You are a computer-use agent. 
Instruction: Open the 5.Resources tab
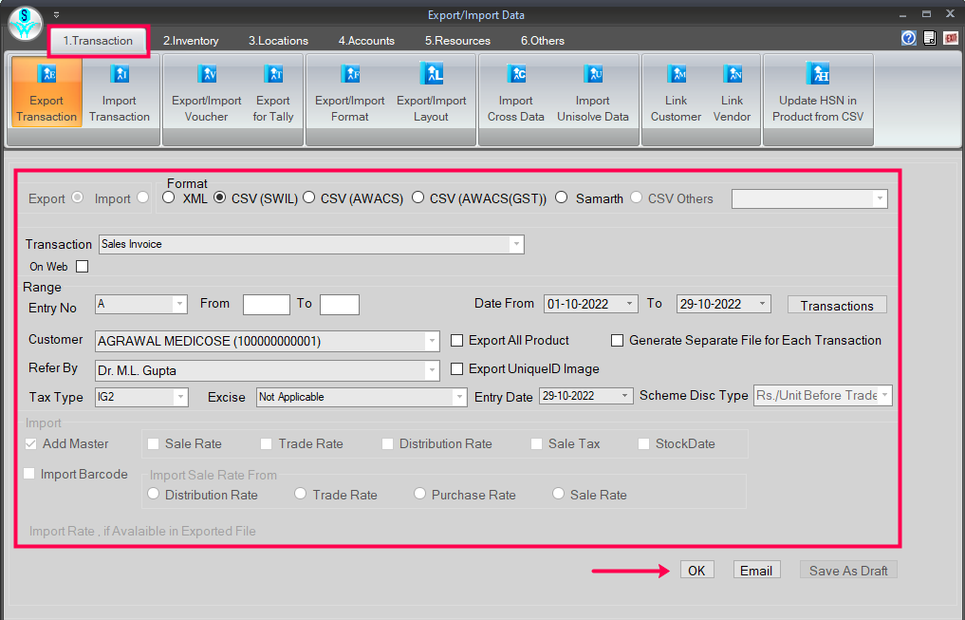(x=457, y=41)
